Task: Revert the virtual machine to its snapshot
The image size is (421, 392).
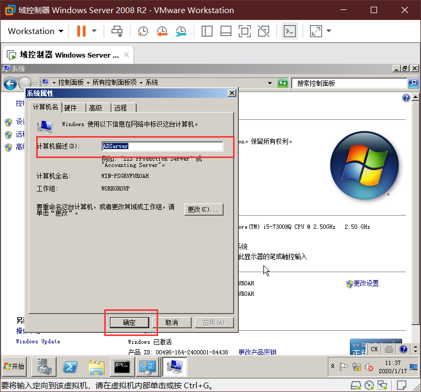Action: 162,31
